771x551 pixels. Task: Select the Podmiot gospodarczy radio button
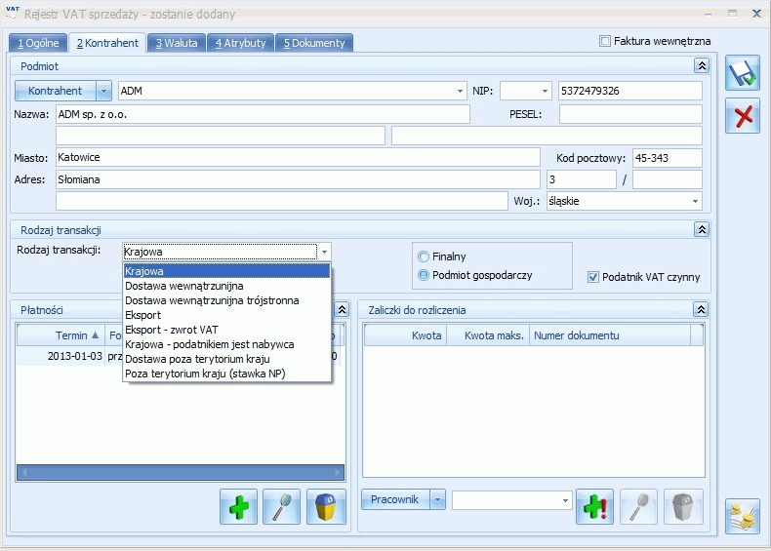424,275
